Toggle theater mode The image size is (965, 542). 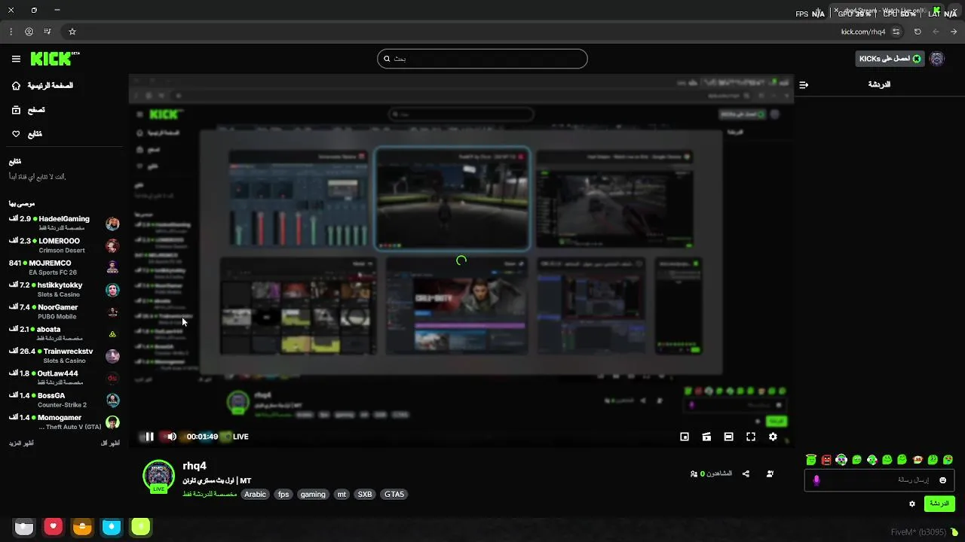point(728,437)
